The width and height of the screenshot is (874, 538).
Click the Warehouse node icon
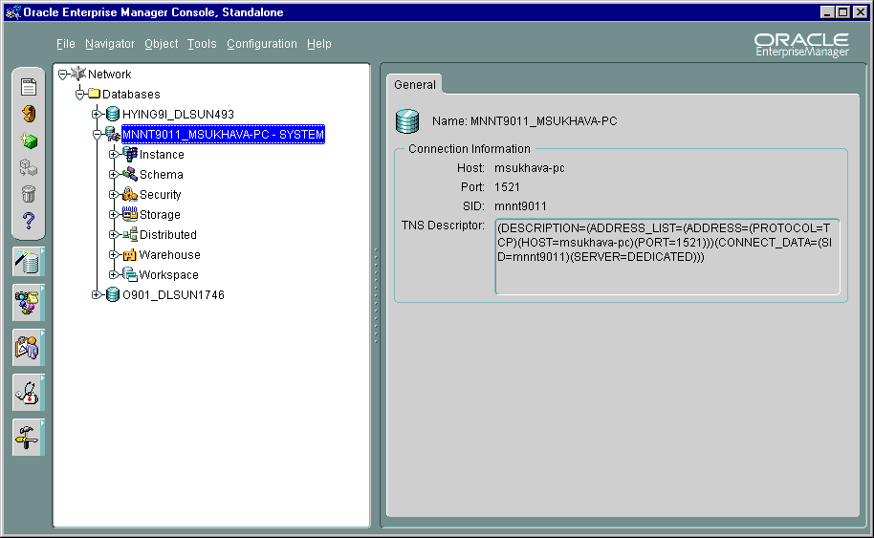(130, 254)
